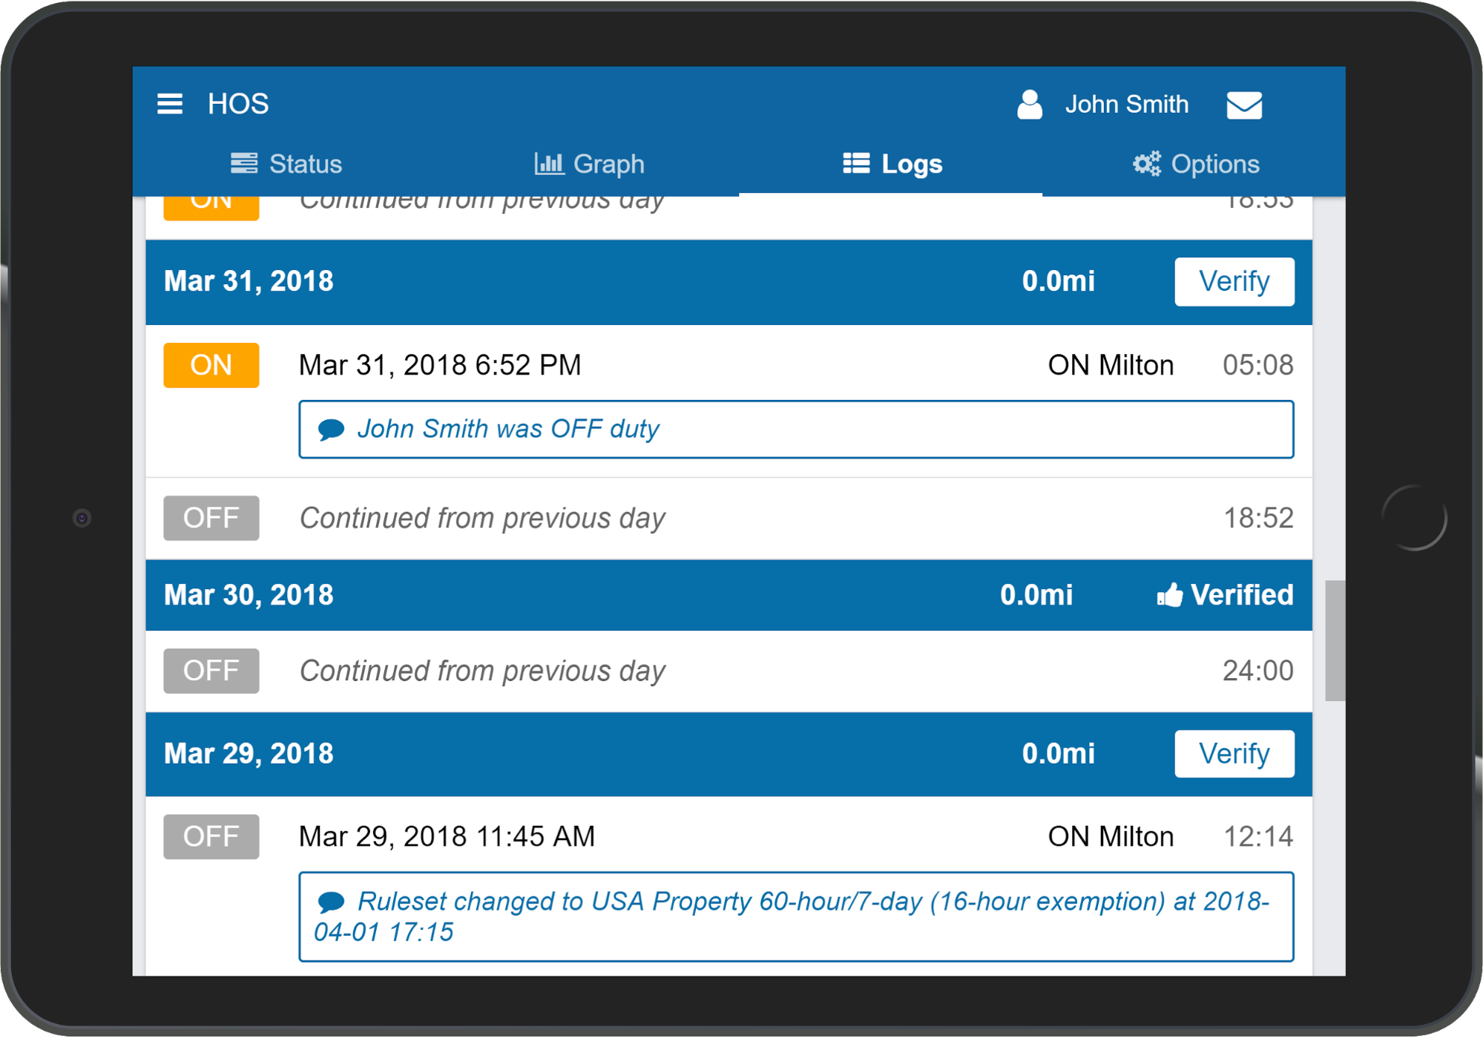Click OFF badge with 18:52 duration
The width and height of the screenshot is (1483, 1038).
click(x=211, y=518)
